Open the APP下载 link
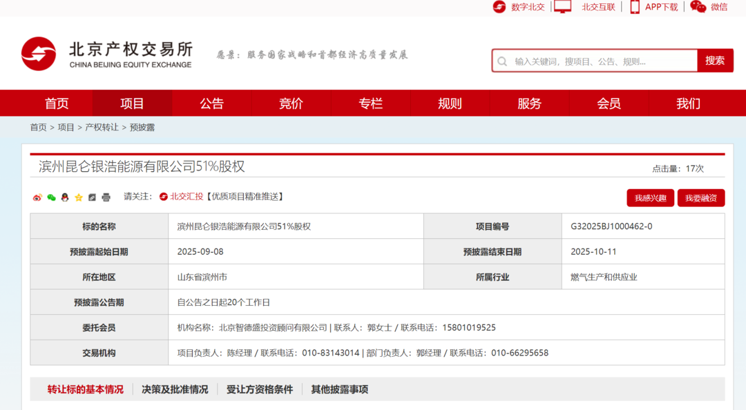Image resolution: width=746 pixels, height=410 pixels. 661,7
